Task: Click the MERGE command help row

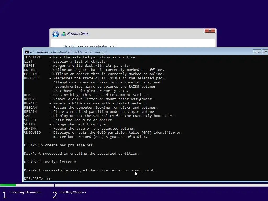Action: coord(77,66)
